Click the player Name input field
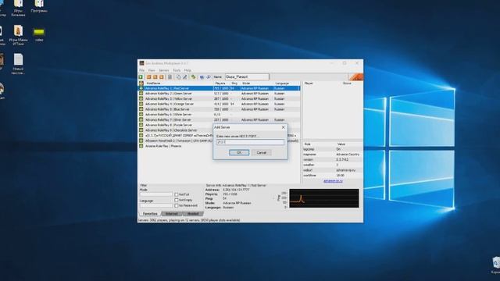This screenshot has width=500, height=281. (247, 76)
